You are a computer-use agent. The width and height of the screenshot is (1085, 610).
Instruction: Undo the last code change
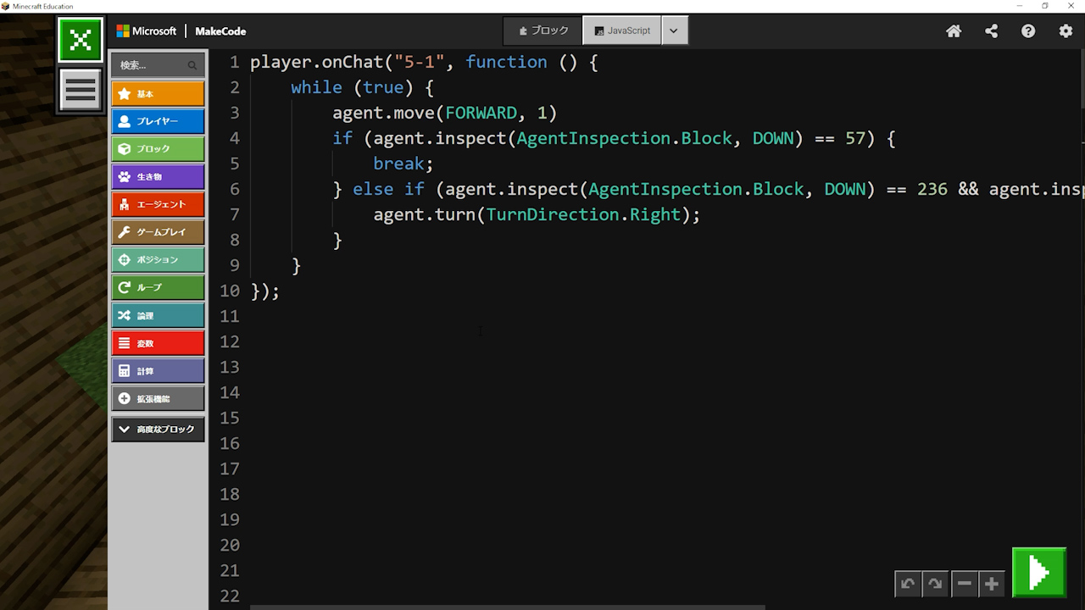pos(908,584)
